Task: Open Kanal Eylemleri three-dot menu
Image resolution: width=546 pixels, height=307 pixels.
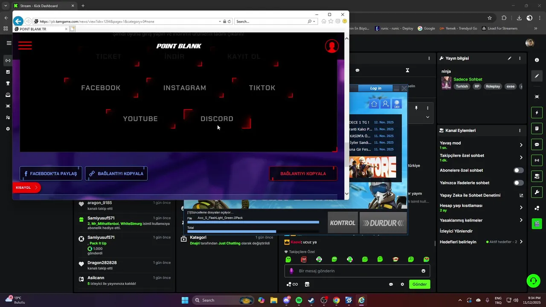Action: tap(520, 130)
